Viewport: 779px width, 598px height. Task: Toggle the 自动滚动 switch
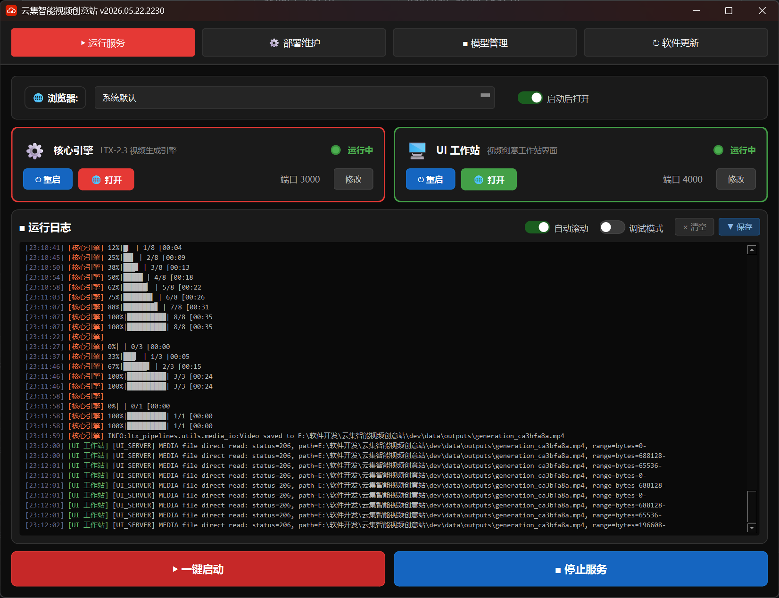click(x=537, y=227)
